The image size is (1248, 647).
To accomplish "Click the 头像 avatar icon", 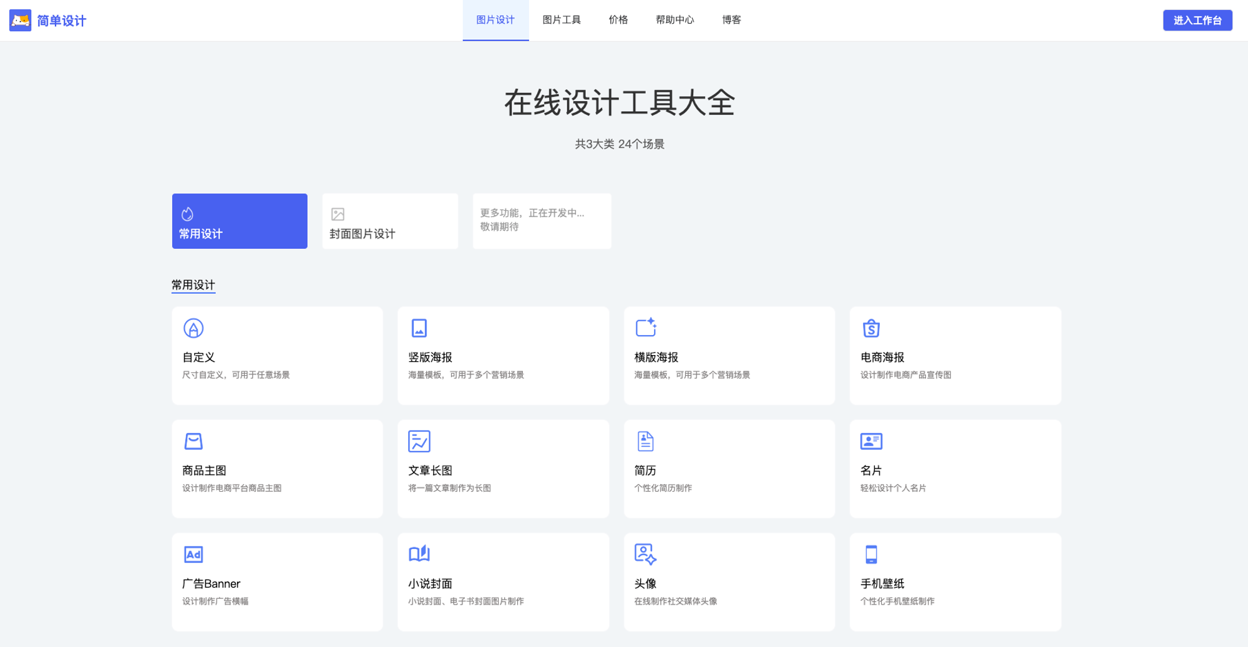I will point(645,554).
